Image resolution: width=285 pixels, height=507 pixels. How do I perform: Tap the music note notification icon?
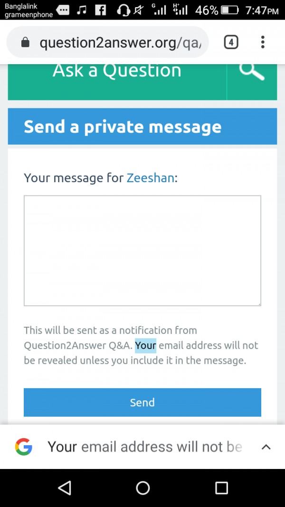click(82, 10)
